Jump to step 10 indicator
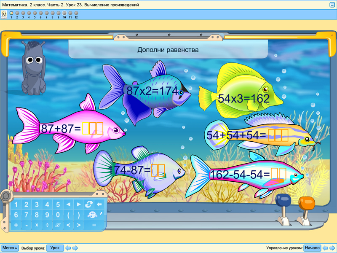Viewport: 337px width, 253px height. 64,13
